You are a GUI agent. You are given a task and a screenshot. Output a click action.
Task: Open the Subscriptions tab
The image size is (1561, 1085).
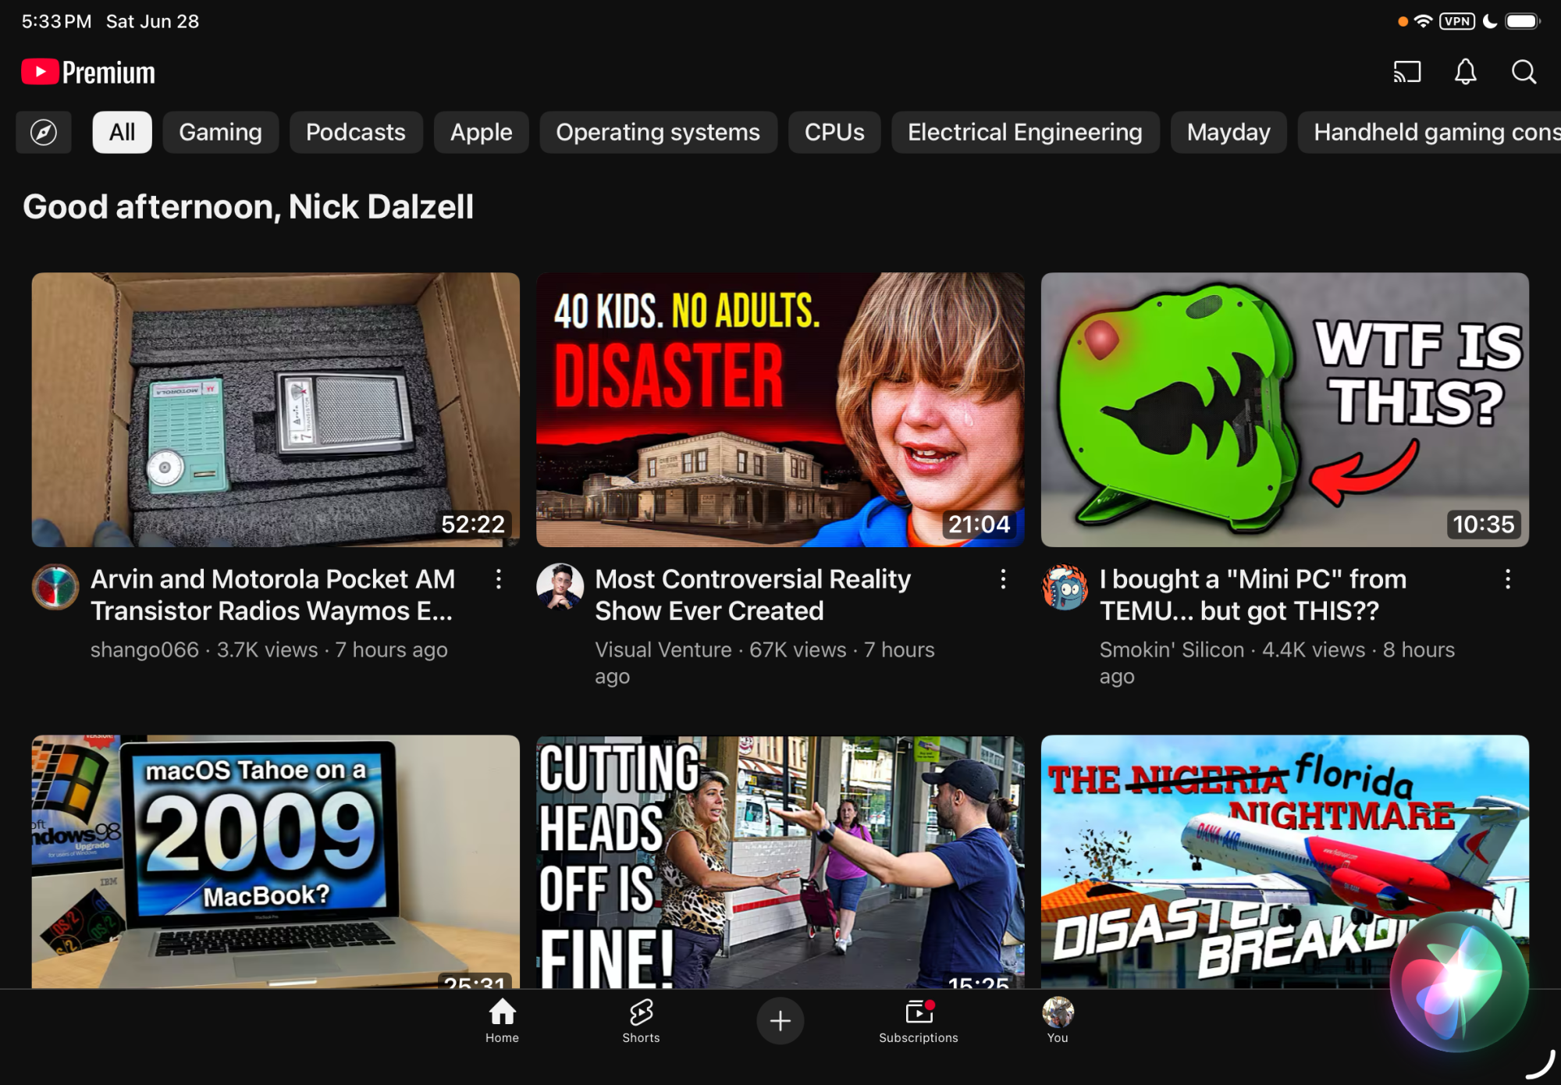tap(919, 1020)
